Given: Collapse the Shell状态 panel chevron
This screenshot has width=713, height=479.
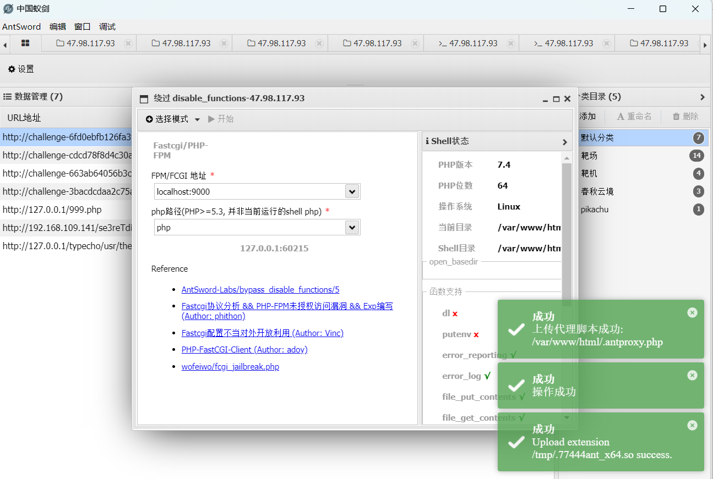Looking at the screenshot, I should [x=564, y=142].
